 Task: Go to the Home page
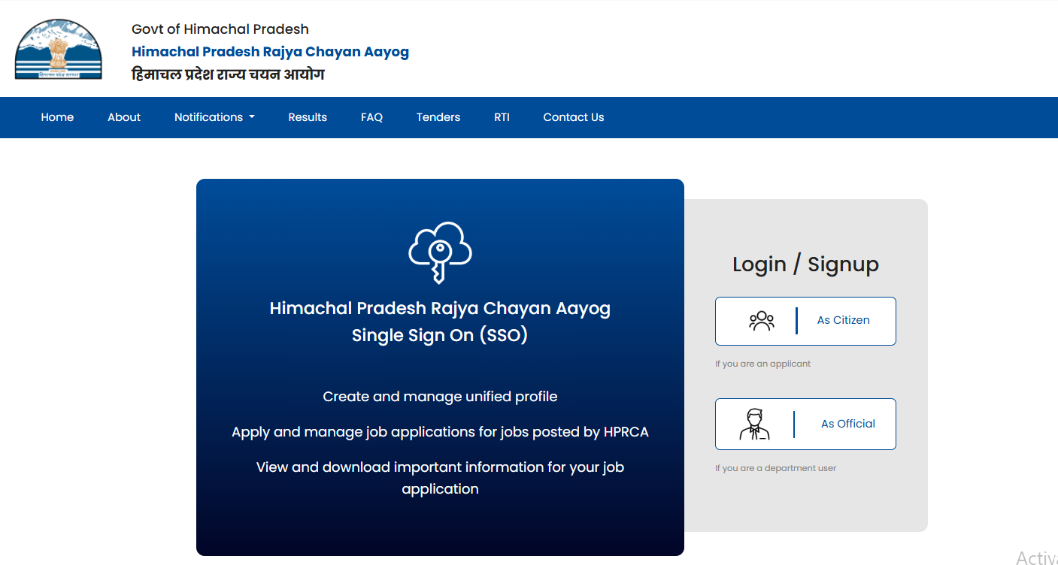57,117
